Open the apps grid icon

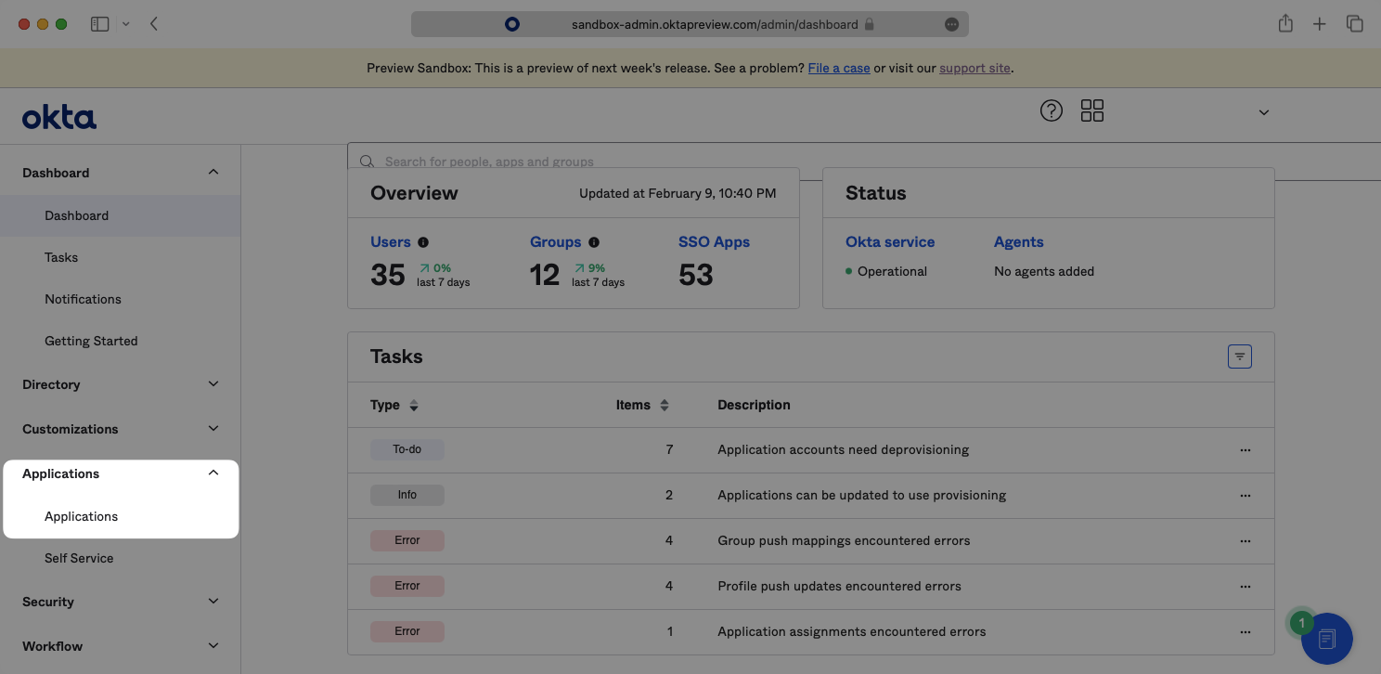pyautogui.click(x=1092, y=110)
